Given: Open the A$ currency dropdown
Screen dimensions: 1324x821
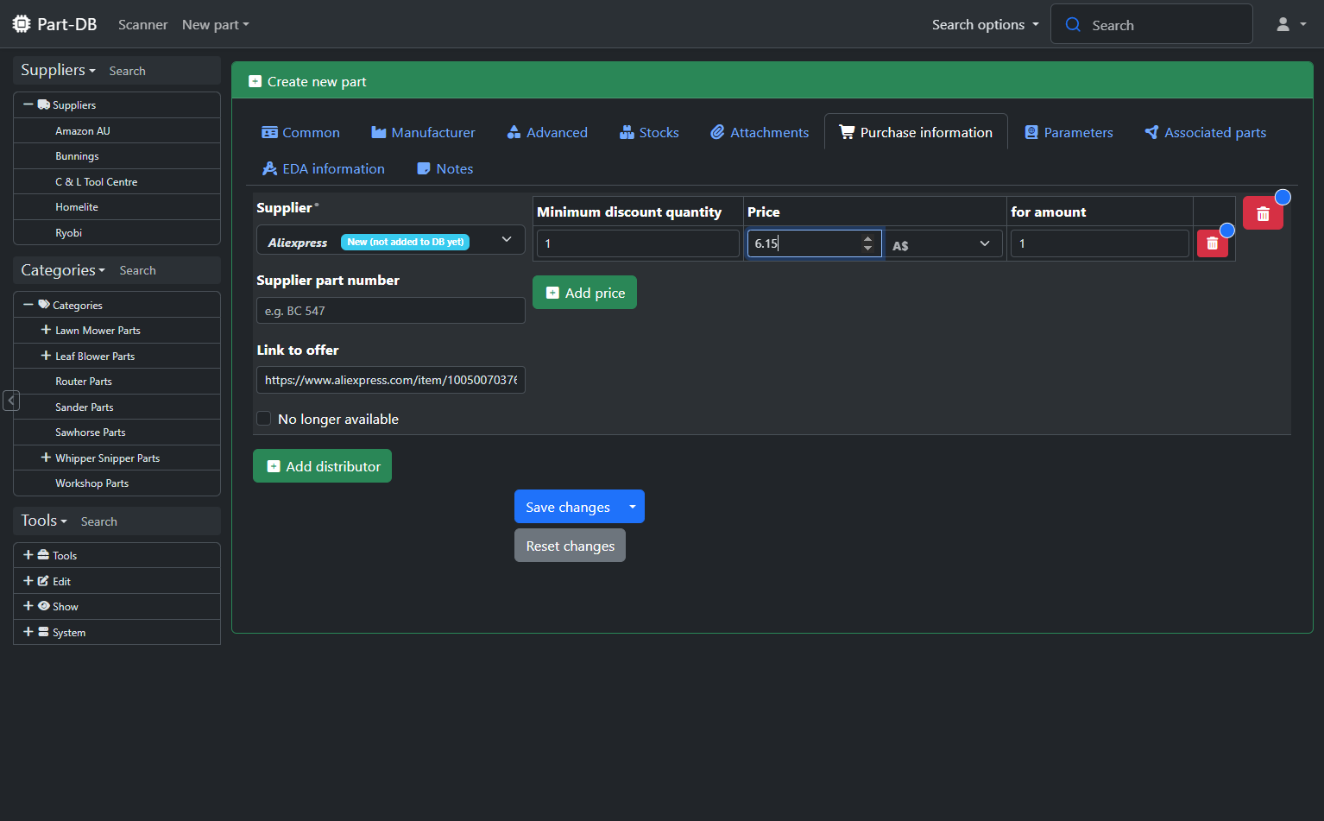Looking at the screenshot, I should click(943, 243).
